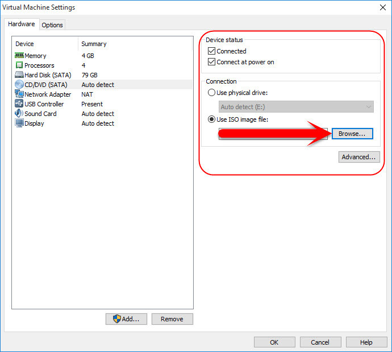392x352 pixels.
Task: Click the USB Controller icon
Action: [19, 103]
